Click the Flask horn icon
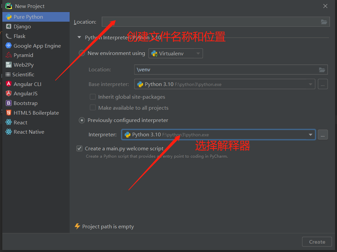The width and height of the screenshot is (337, 252). (x=9, y=36)
